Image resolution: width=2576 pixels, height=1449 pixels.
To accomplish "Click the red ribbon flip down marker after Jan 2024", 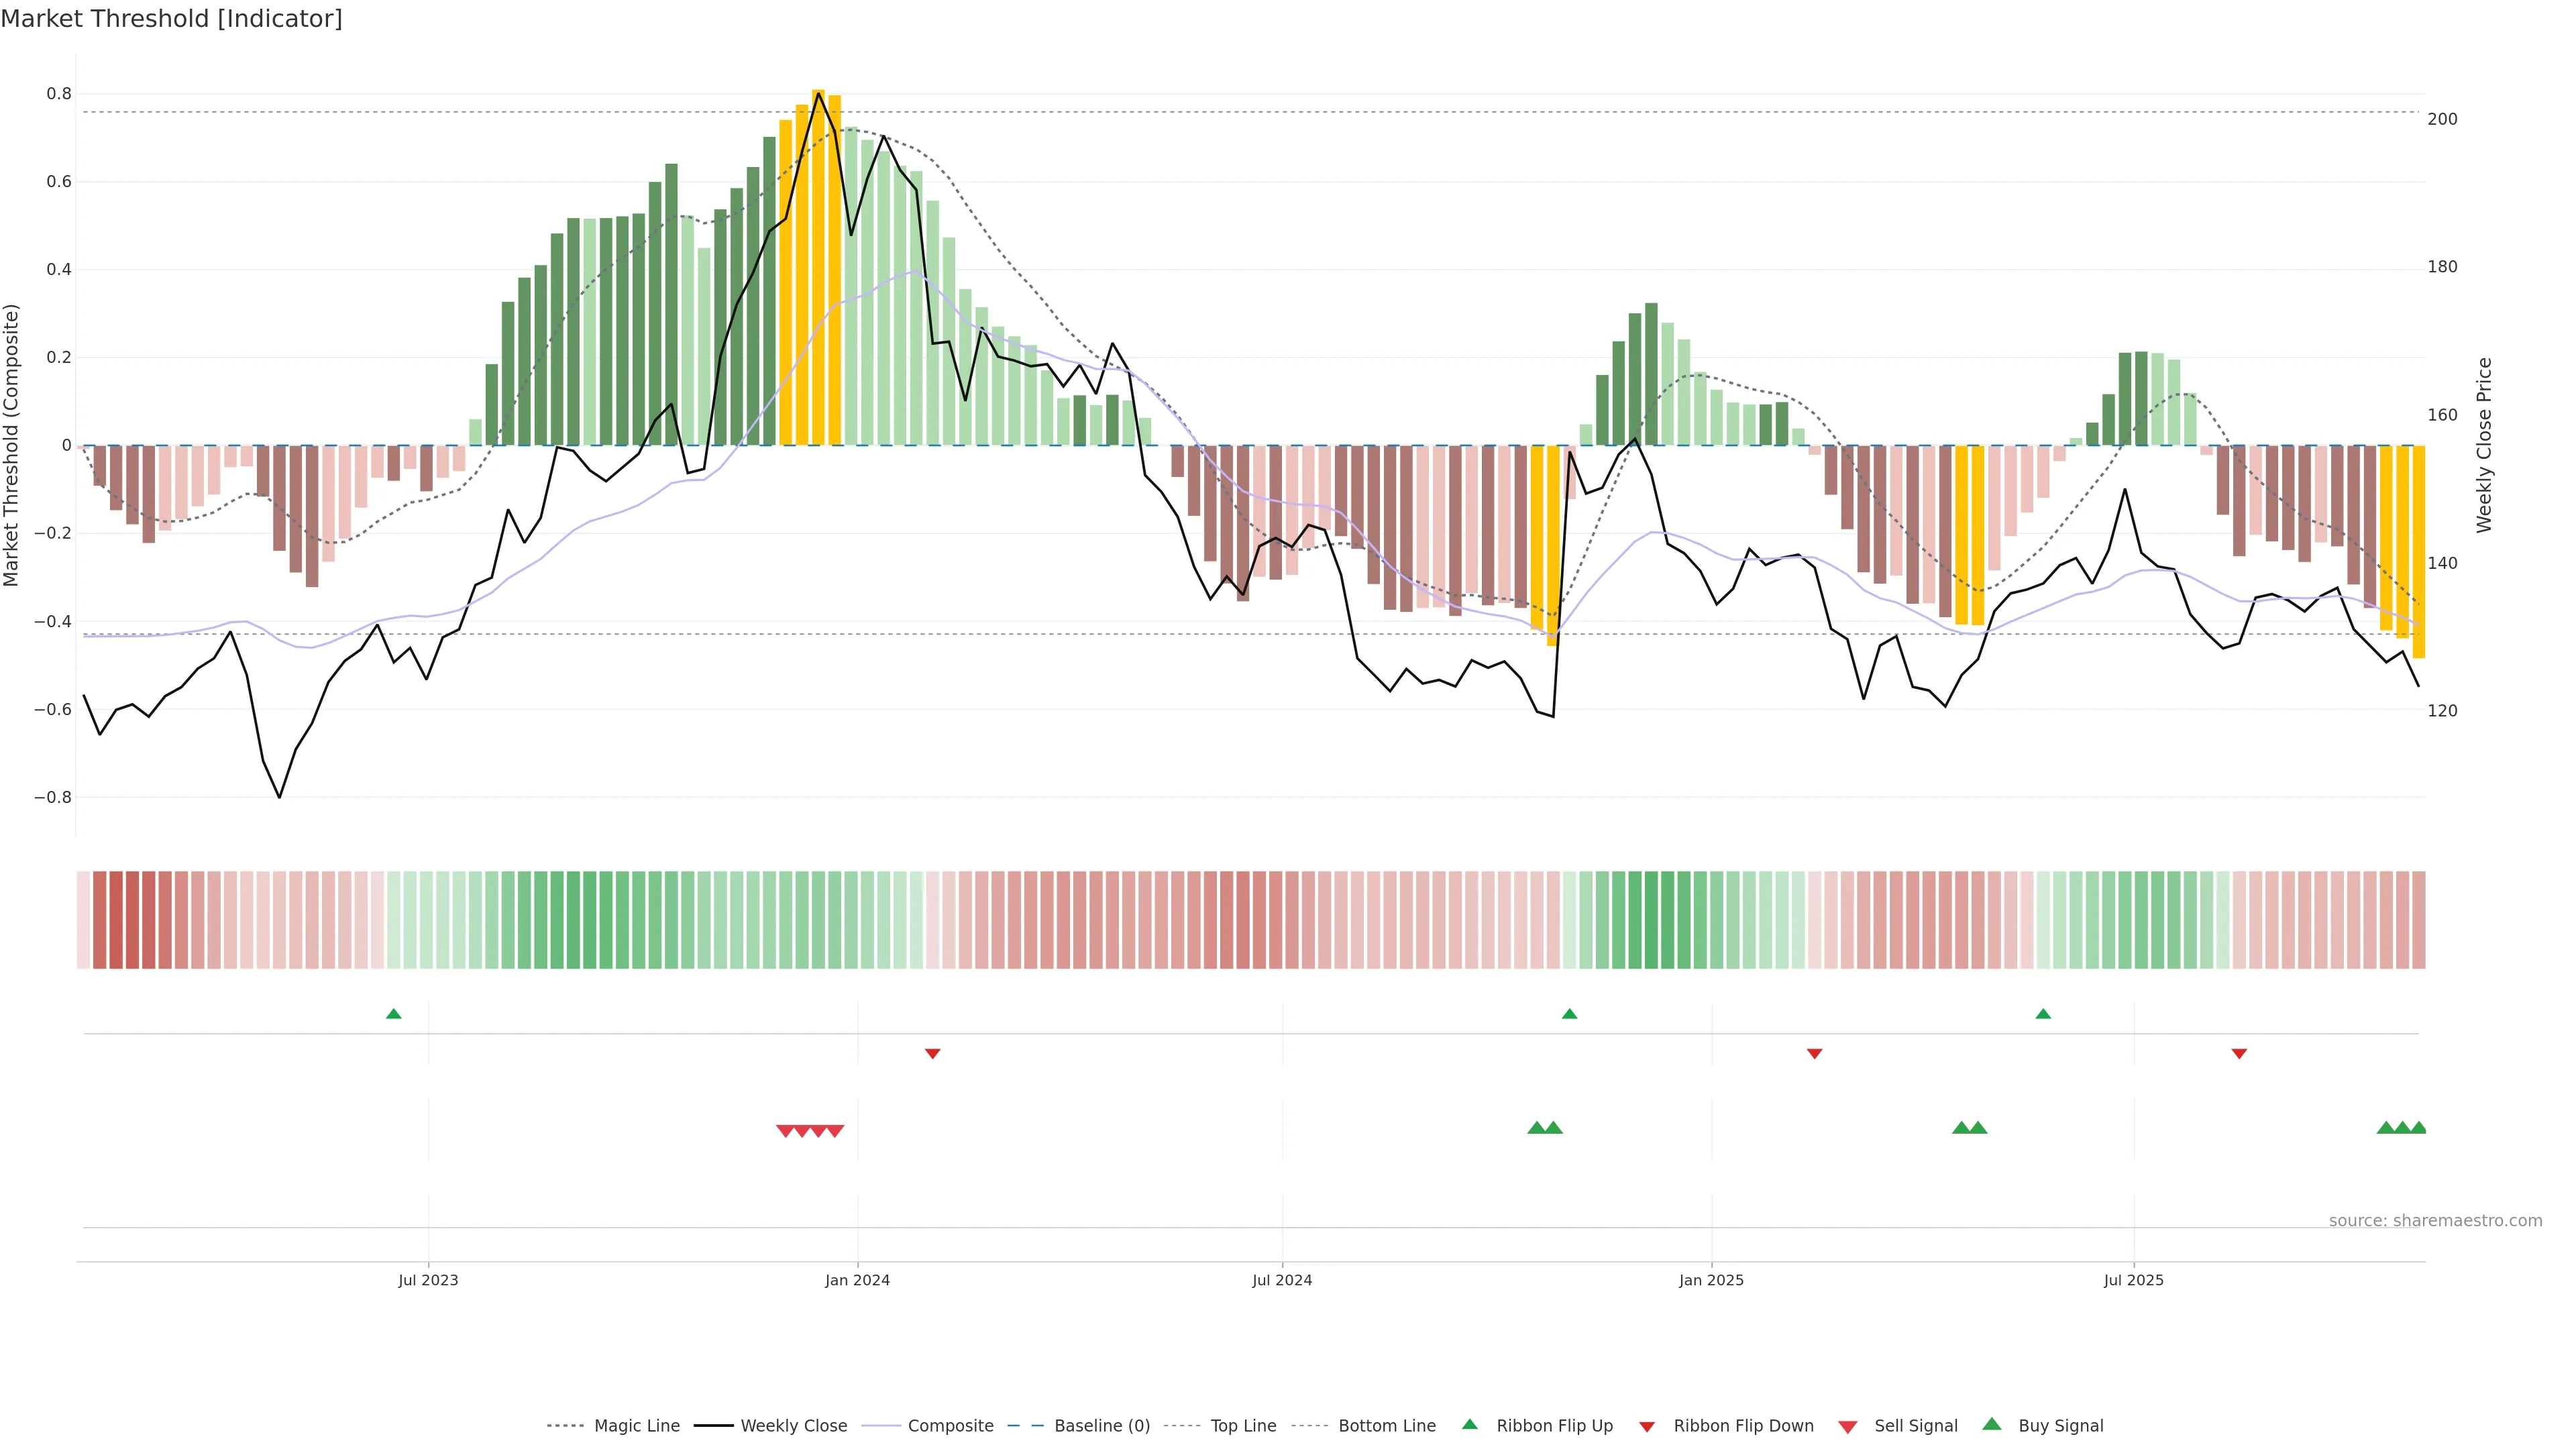I will point(933,1054).
